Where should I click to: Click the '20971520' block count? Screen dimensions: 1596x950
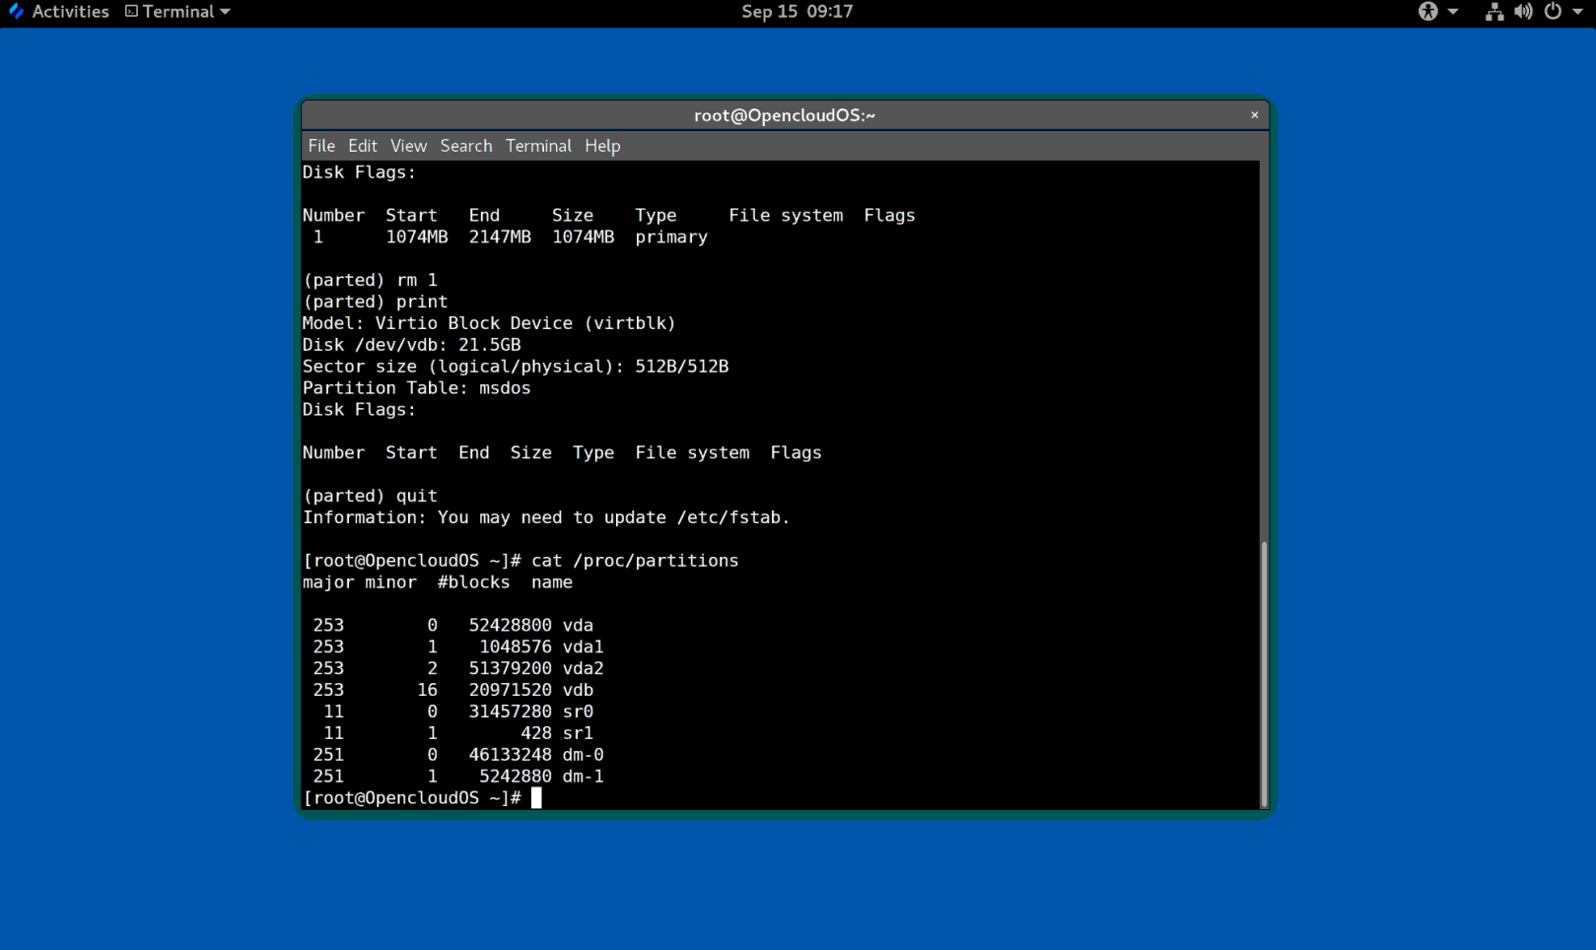[510, 691]
